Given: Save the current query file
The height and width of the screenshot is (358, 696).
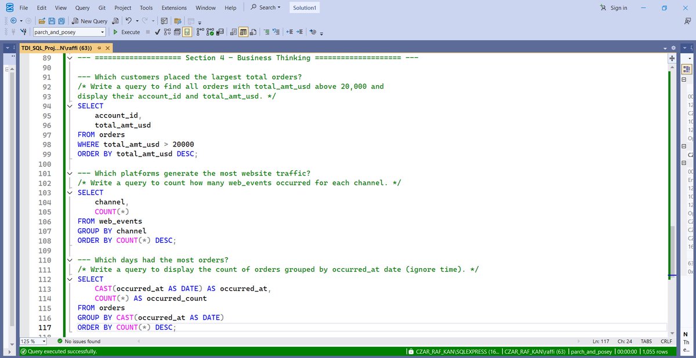Looking at the screenshot, I should tap(52, 21).
